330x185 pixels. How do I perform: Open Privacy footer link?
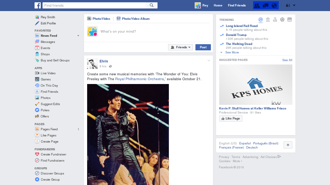[224, 157]
